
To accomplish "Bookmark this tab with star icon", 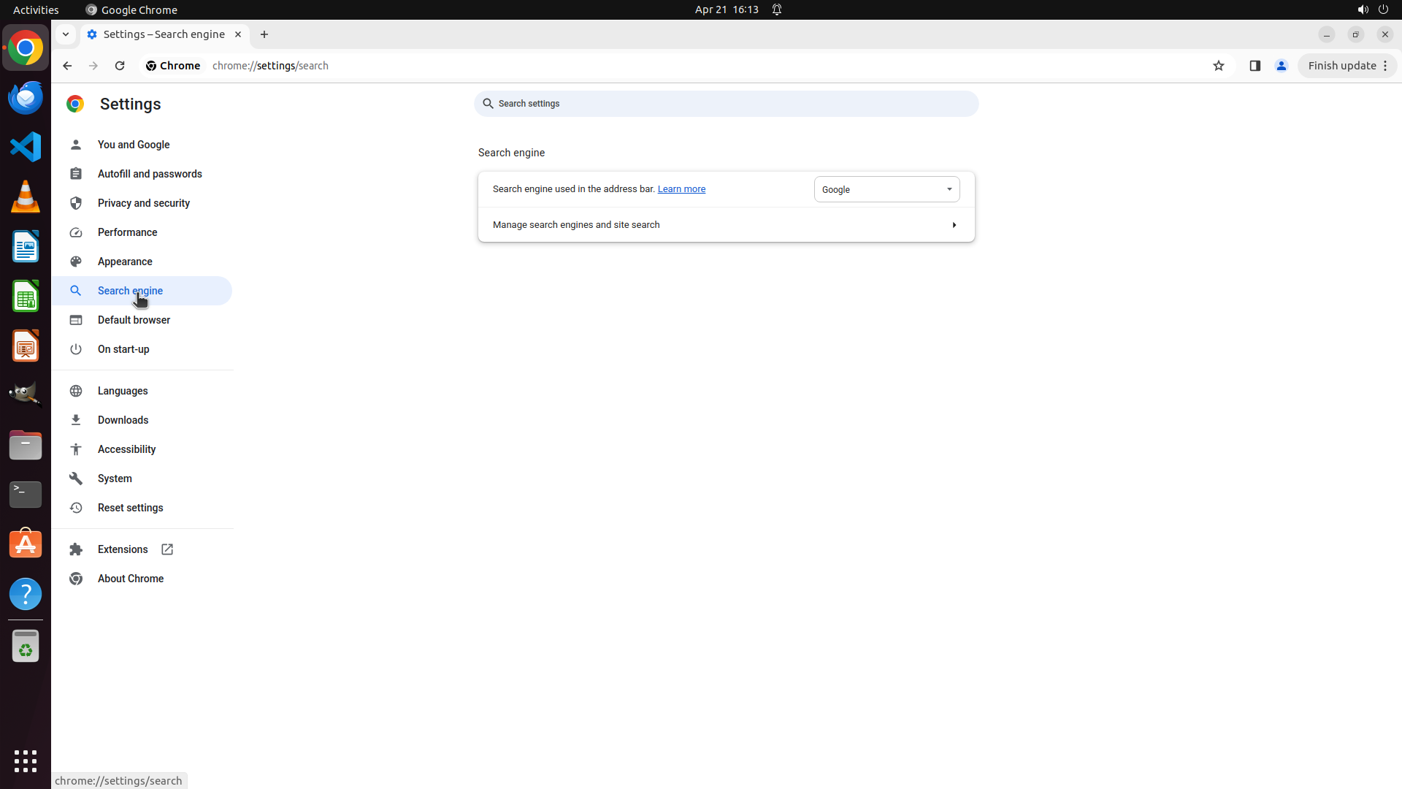I will tap(1218, 66).
